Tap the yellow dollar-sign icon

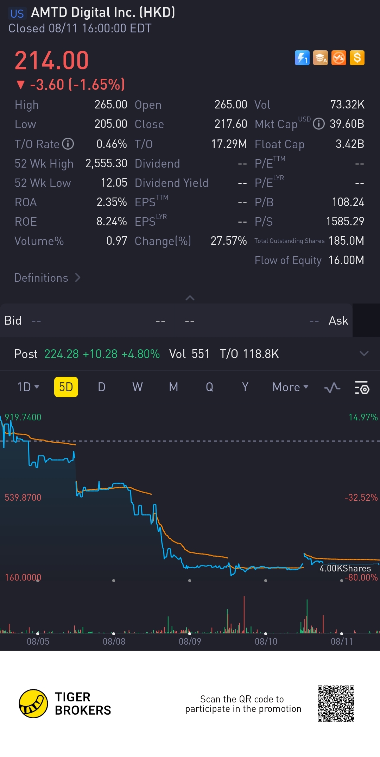[x=357, y=58]
